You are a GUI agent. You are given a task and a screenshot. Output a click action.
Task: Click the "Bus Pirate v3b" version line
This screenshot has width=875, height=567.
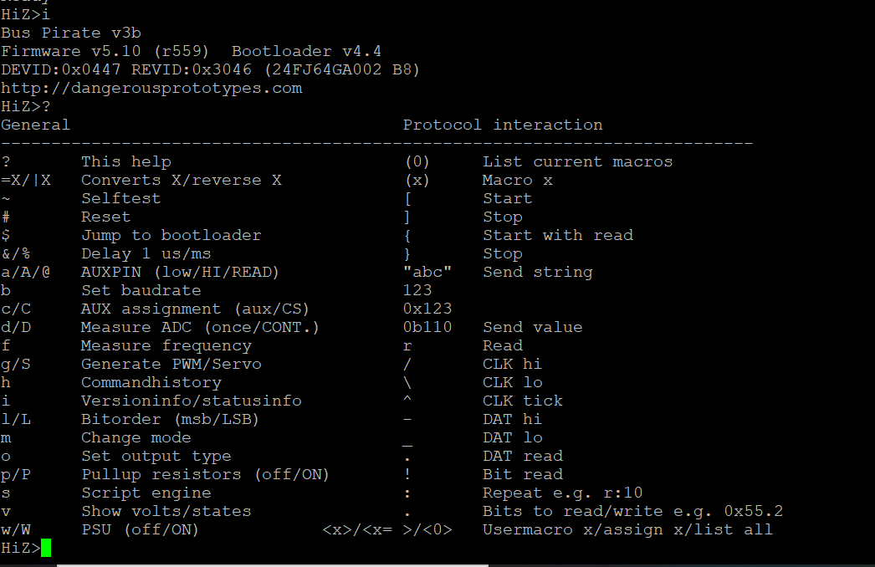[61, 33]
